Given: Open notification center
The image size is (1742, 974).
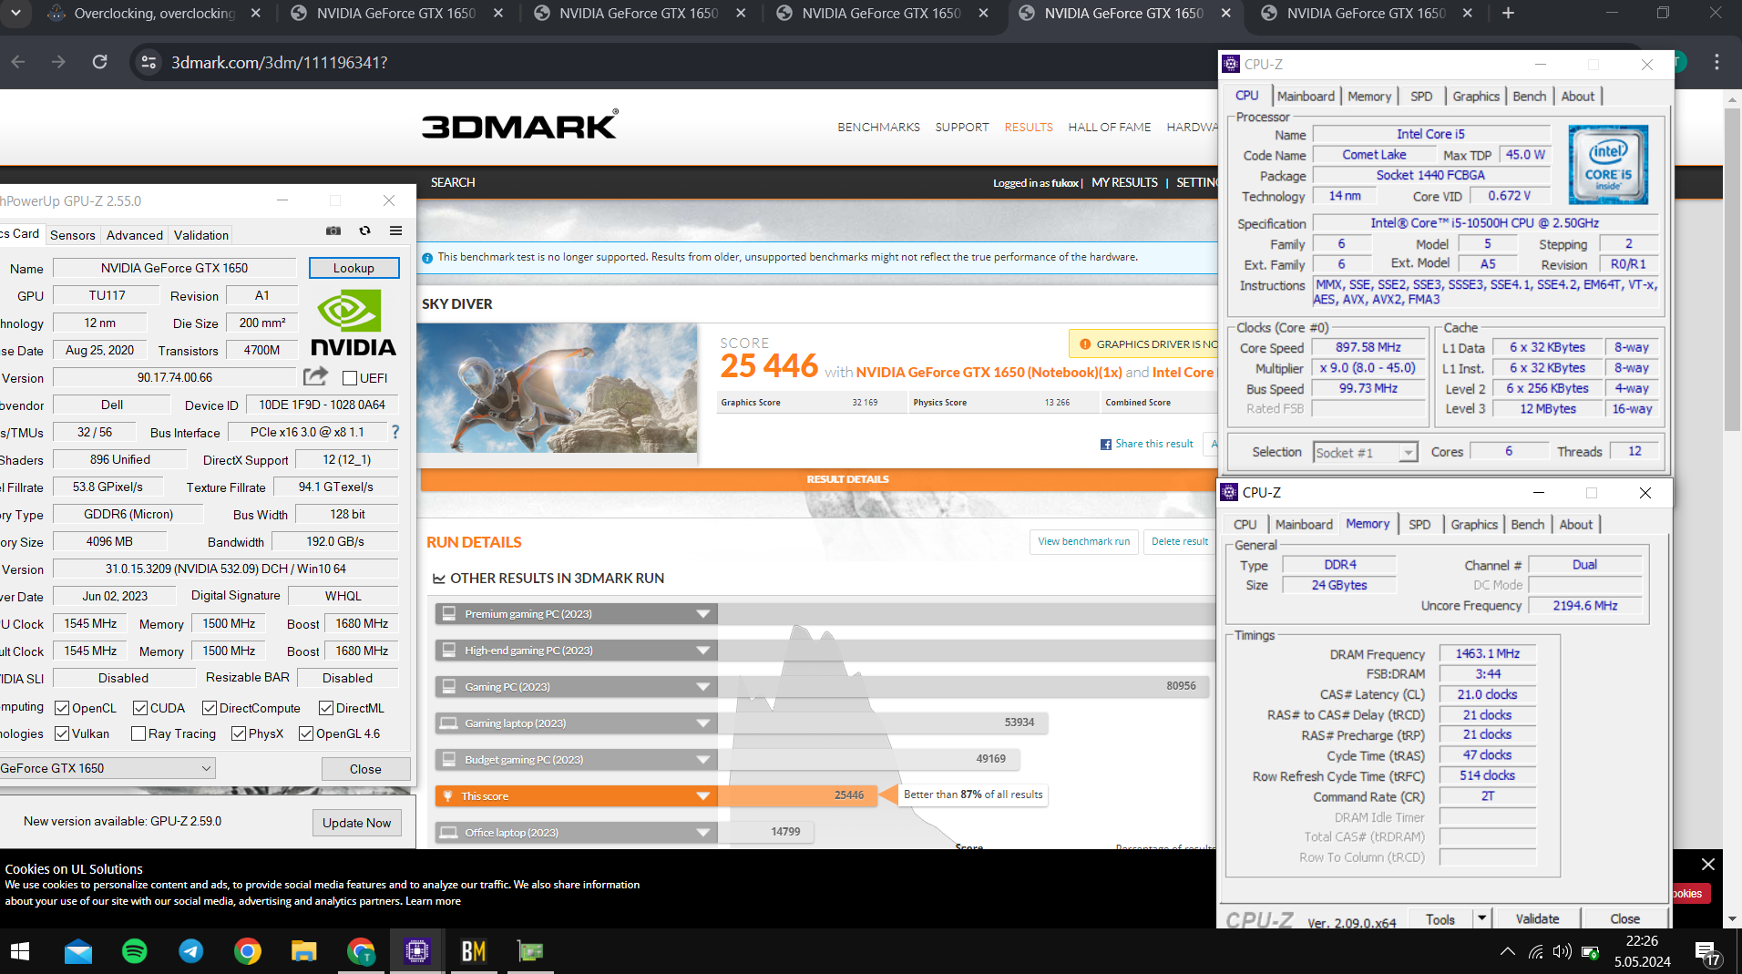Looking at the screenshot, I should tap(1706, 953).
